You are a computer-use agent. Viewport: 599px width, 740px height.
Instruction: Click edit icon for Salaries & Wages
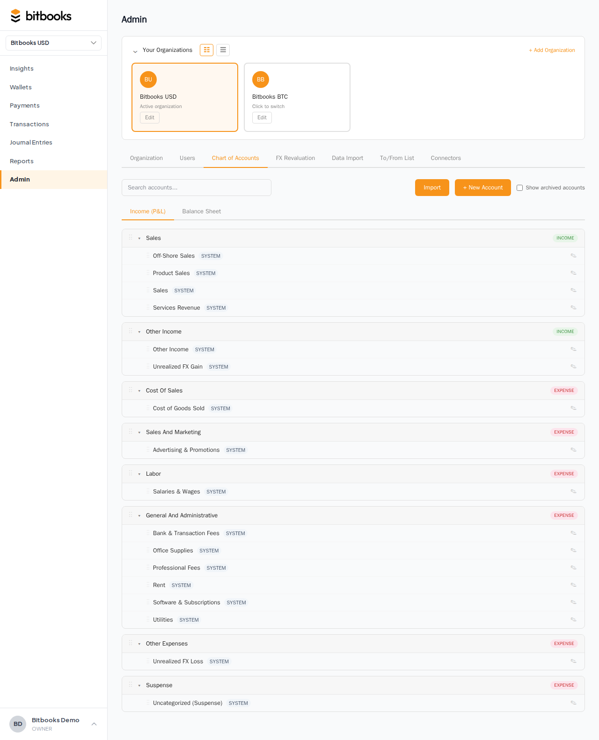click(573, 491)
